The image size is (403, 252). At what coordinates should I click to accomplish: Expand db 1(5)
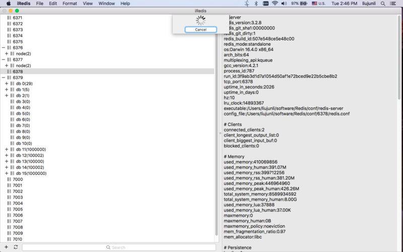click(7, 90)
